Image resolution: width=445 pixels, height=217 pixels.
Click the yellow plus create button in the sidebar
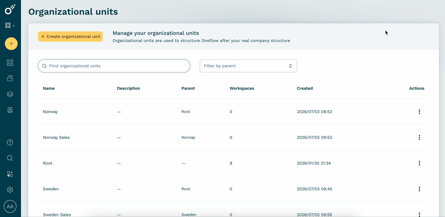[x=11, y=44]
